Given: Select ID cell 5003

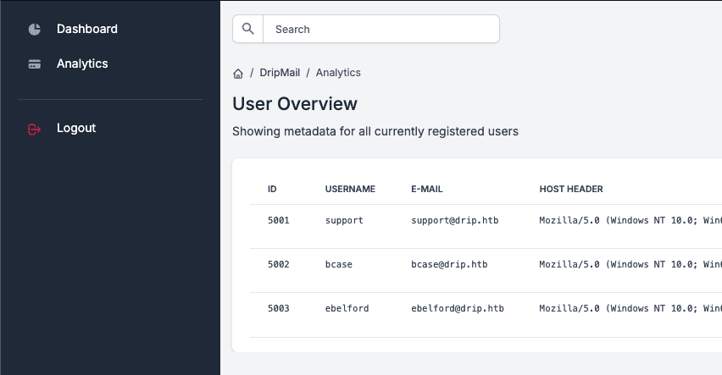Looking at the screenshot, I should 279,309.
